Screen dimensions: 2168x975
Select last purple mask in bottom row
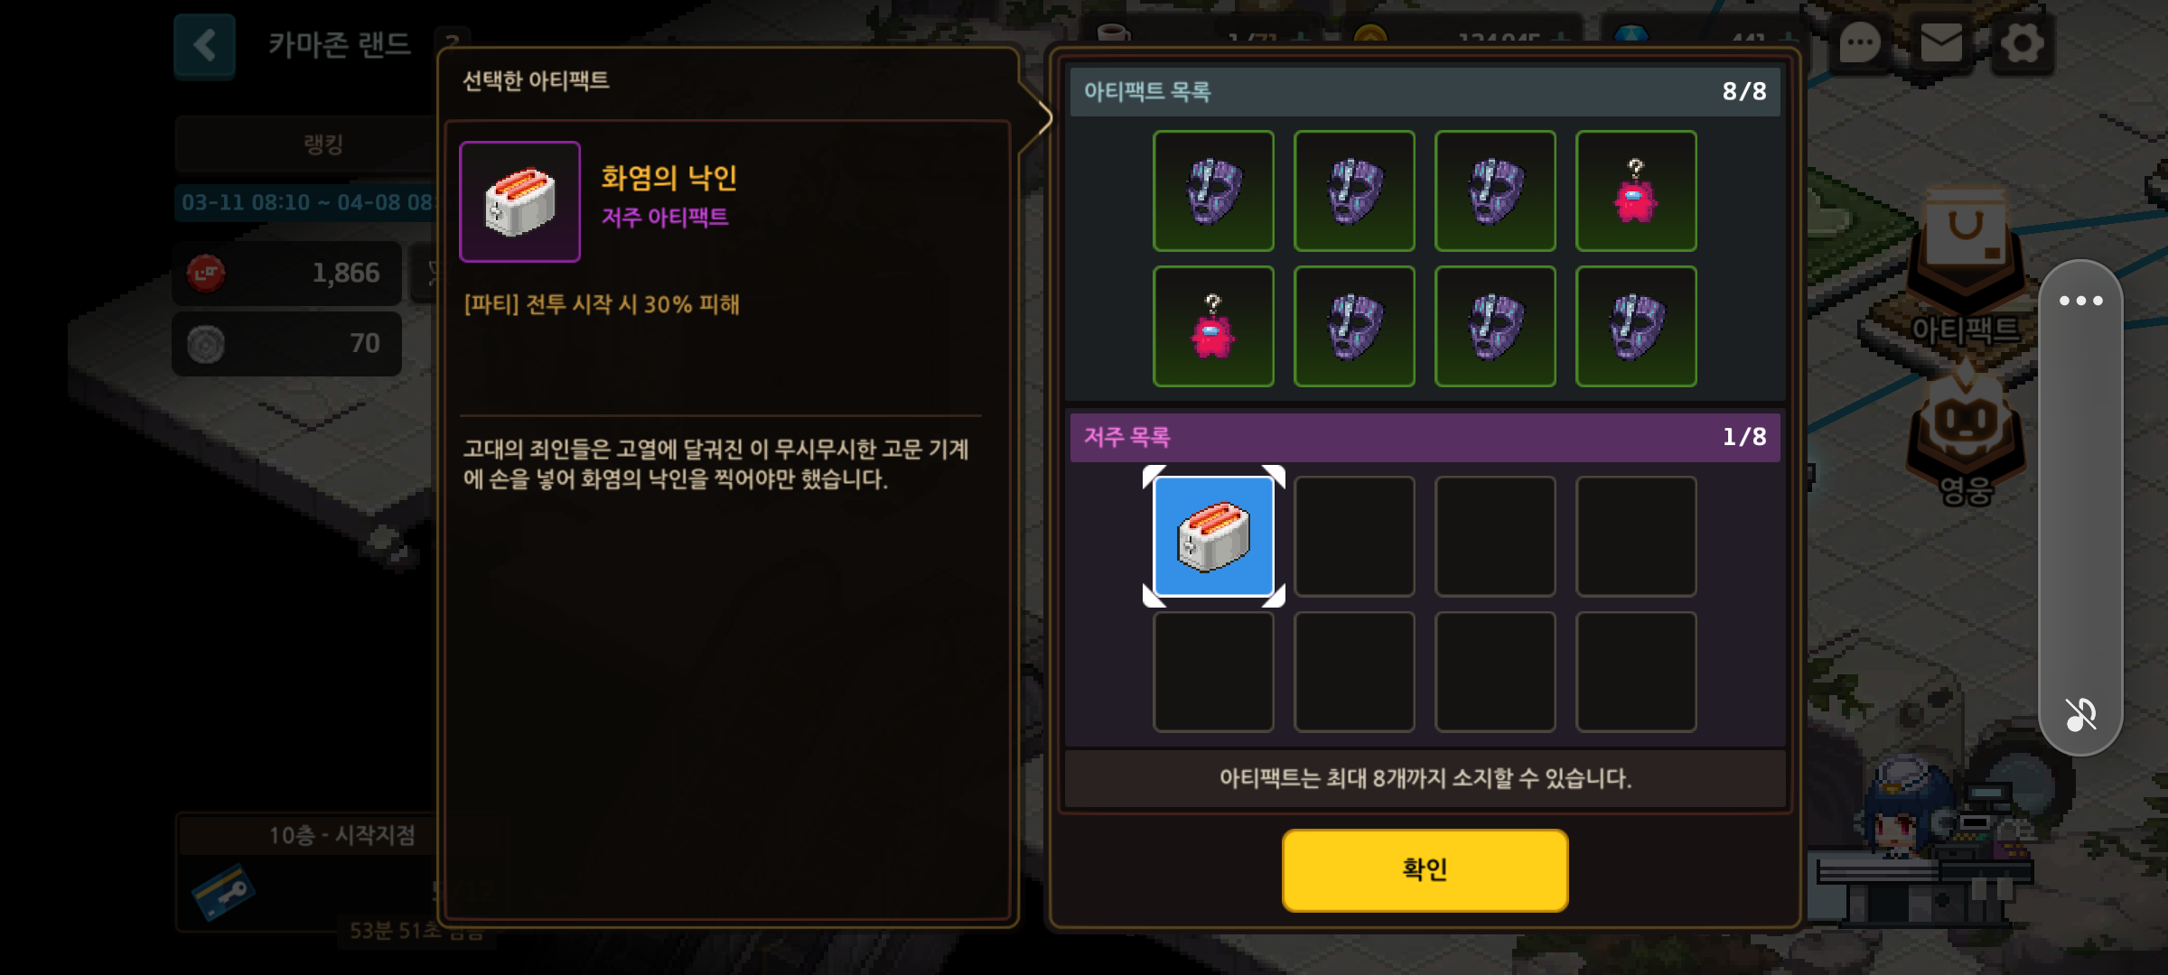coord(1636,326)
